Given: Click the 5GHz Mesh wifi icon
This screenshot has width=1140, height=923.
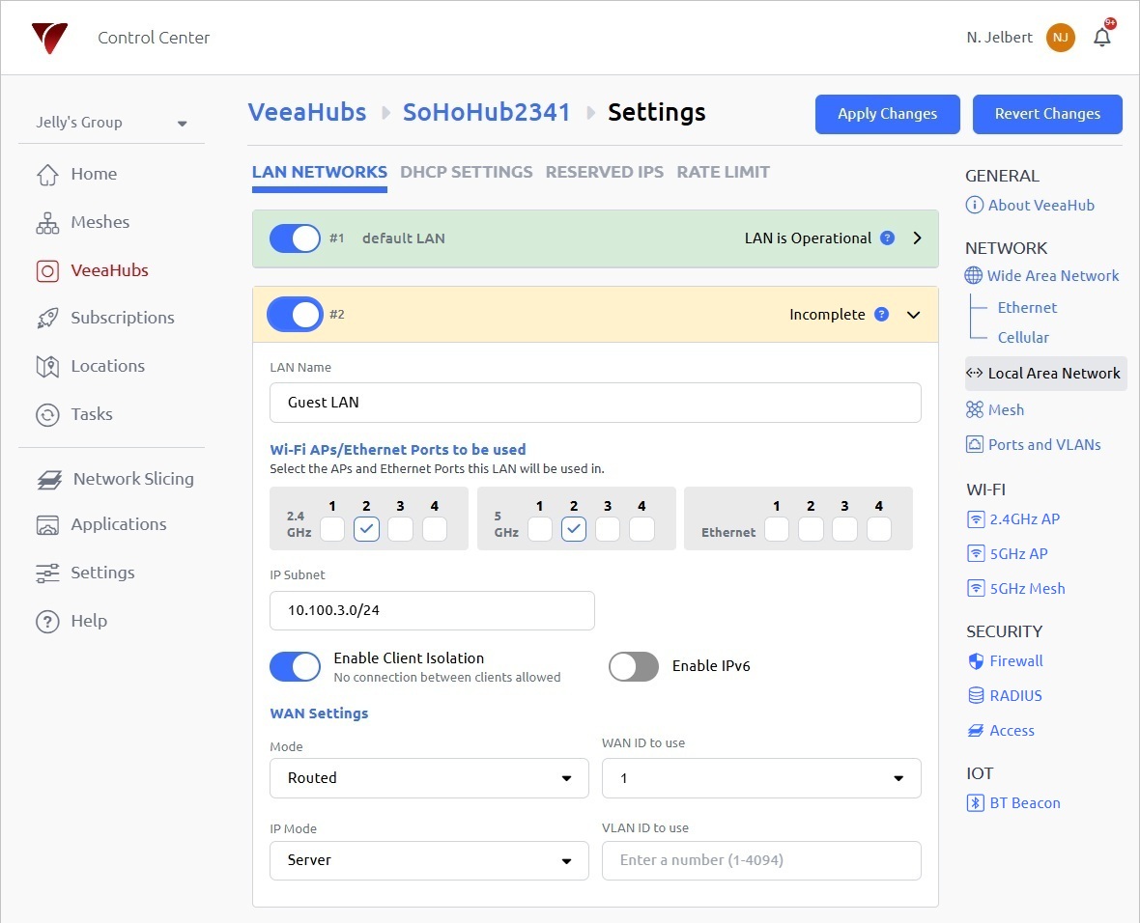Looking at the screenshot, I should pyautogui.click(x=976, y=588).
